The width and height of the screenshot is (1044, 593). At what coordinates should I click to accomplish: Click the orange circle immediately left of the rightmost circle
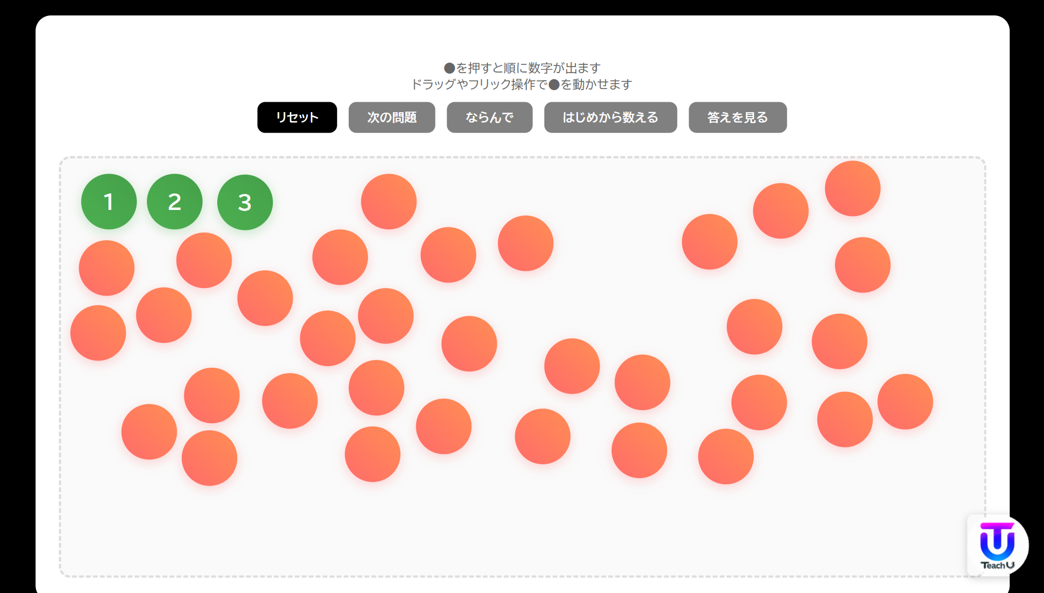pos(845,419)
